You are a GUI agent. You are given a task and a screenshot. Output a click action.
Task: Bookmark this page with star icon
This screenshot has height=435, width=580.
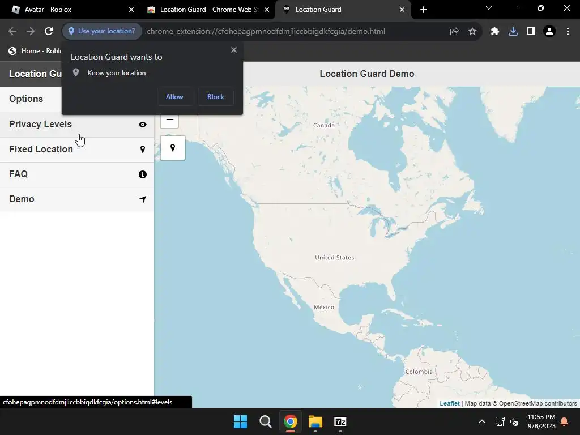pyautogui.click(x=472, y=32)
